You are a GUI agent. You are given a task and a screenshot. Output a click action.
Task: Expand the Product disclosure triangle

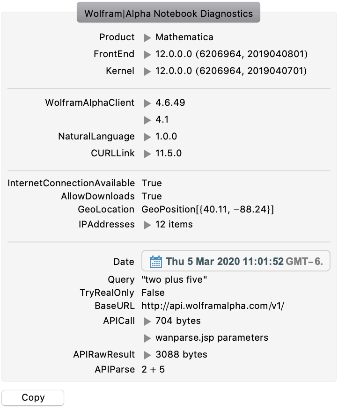pyautogui.click(x=147, y=37)
